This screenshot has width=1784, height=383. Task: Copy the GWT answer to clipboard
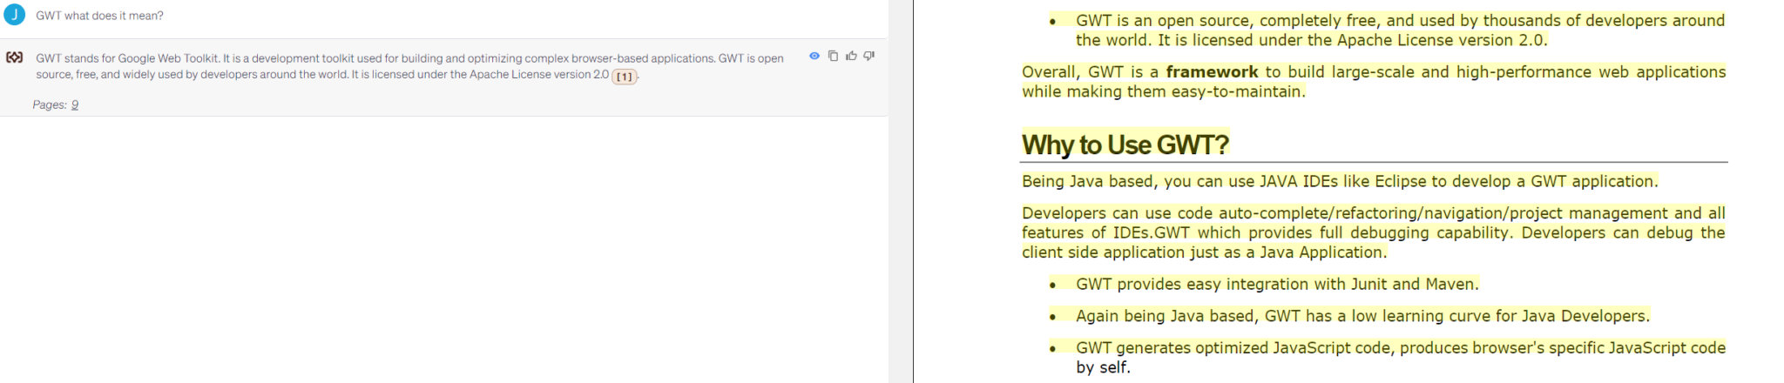[x=833, y=56]
